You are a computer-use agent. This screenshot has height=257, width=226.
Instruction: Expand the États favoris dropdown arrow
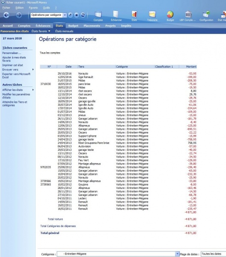[x=49, y=31]
